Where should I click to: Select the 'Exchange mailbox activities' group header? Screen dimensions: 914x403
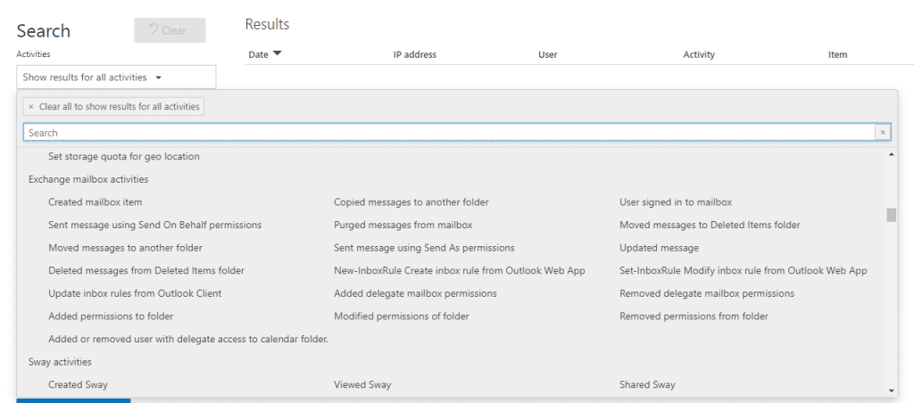[x=88, y=179]
